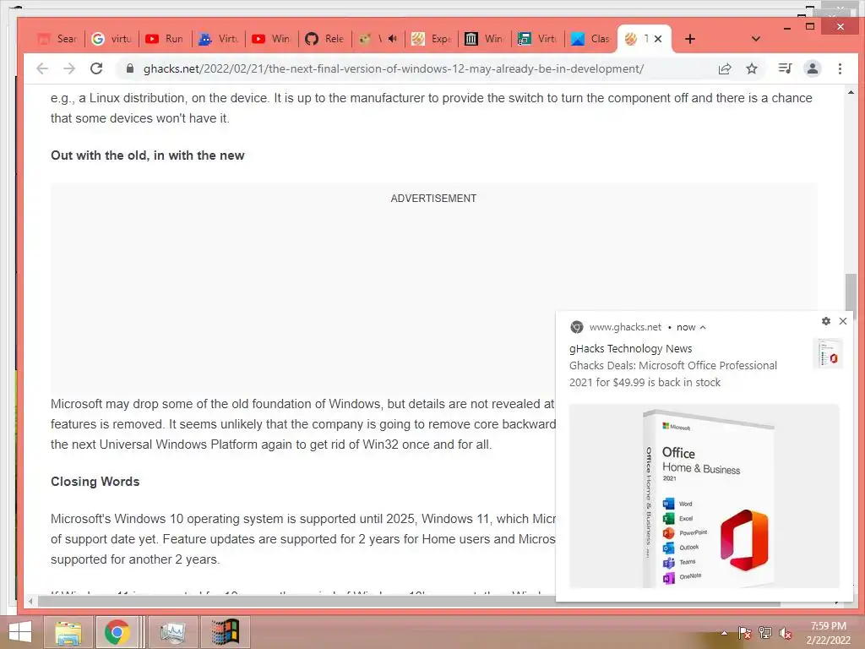Click the horizontal scrollbar left arrow
The width and height of the screenshot is (865, 649).
coord(30,601)
